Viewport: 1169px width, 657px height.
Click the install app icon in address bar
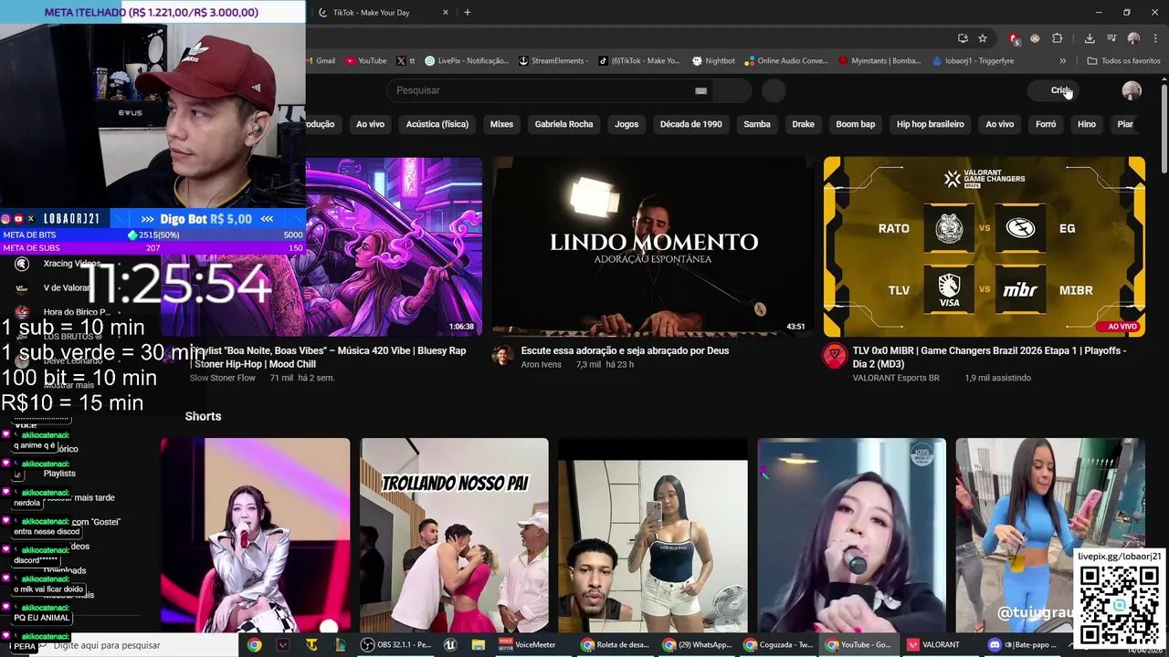click(x=963, y=38)
